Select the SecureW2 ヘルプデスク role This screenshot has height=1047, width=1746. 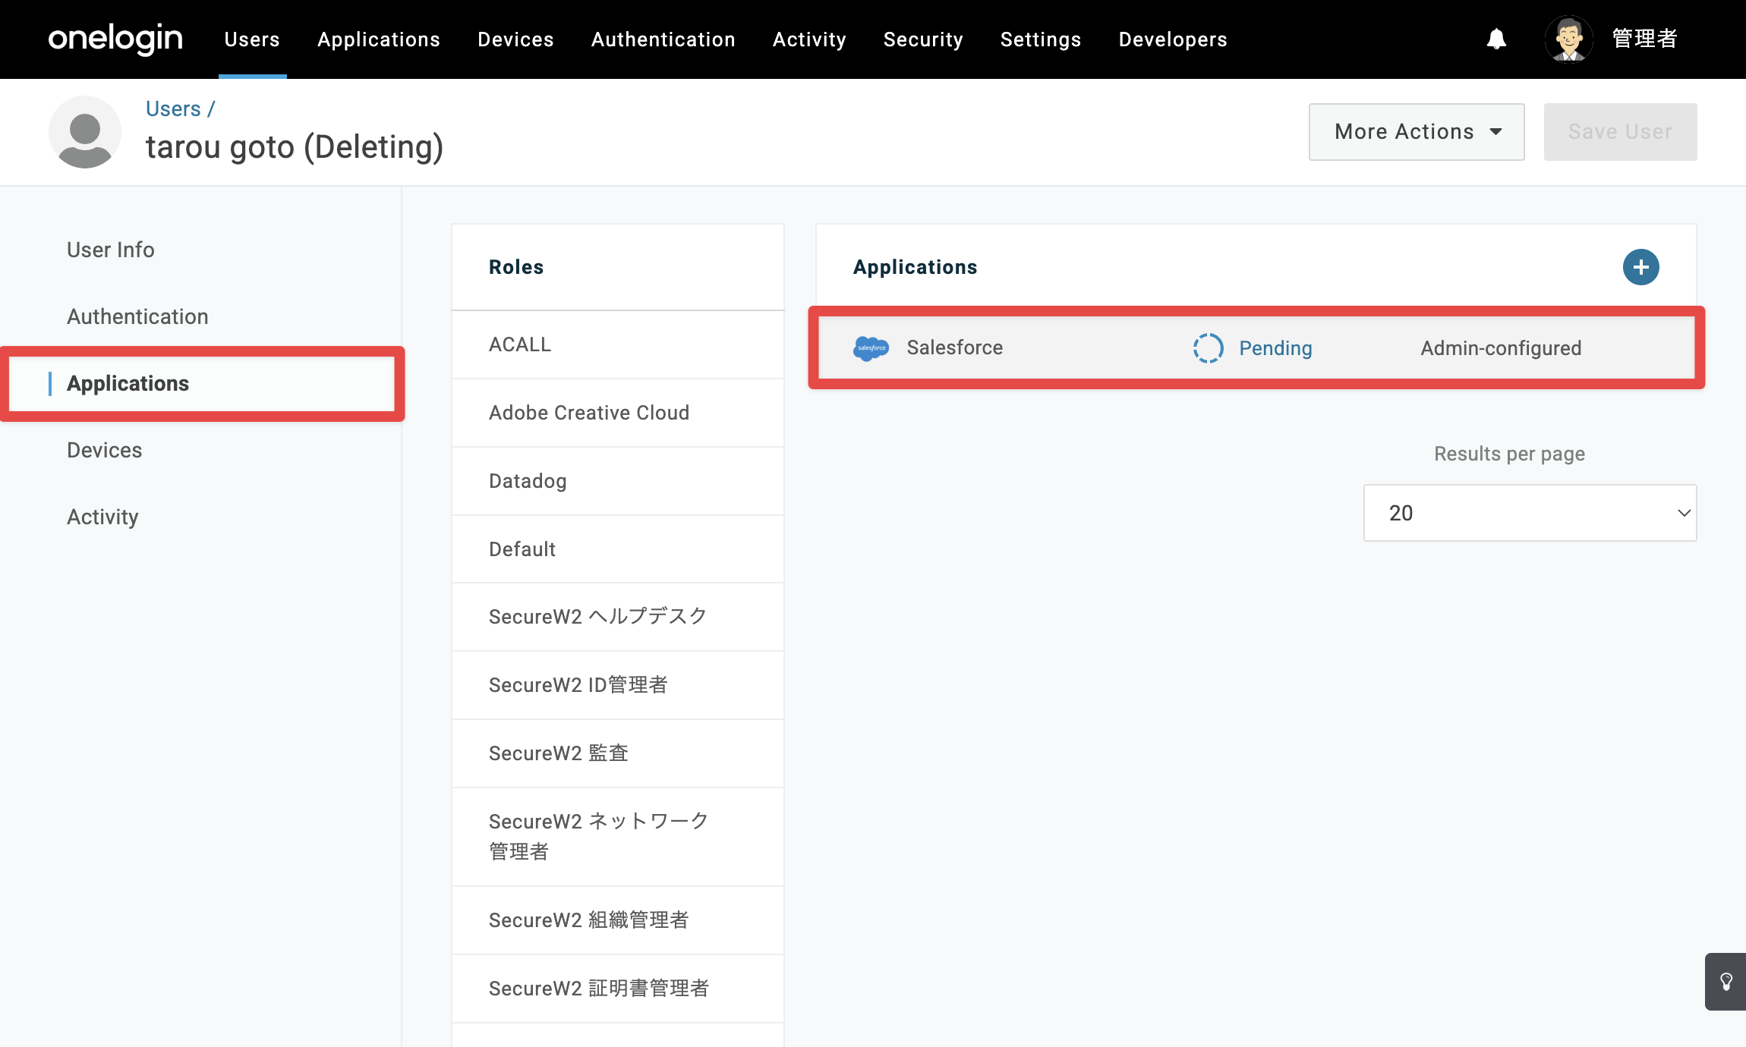(618, 617)
